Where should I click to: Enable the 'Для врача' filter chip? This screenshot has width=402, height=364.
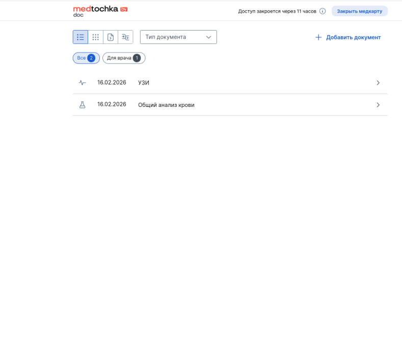pos(124,58)
